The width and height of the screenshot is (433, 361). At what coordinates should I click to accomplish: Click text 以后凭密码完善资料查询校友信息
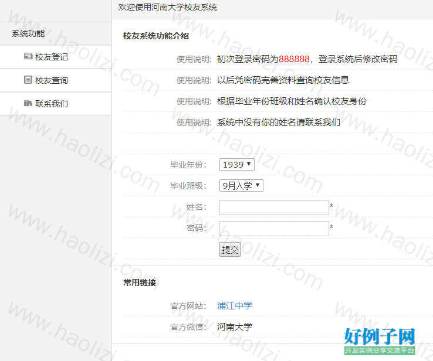(x=283, y=80)
